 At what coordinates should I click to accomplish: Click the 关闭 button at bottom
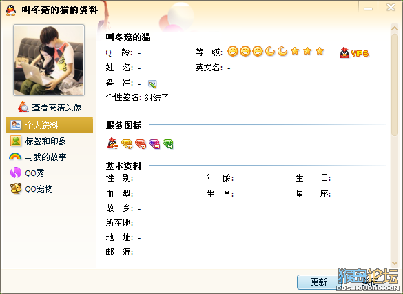[371, 282]
